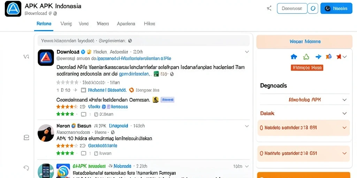Open the Ulnagnoid link in Heron post
Image resolution: width=357 pixels, height=178 pixels.
[119, 126]
